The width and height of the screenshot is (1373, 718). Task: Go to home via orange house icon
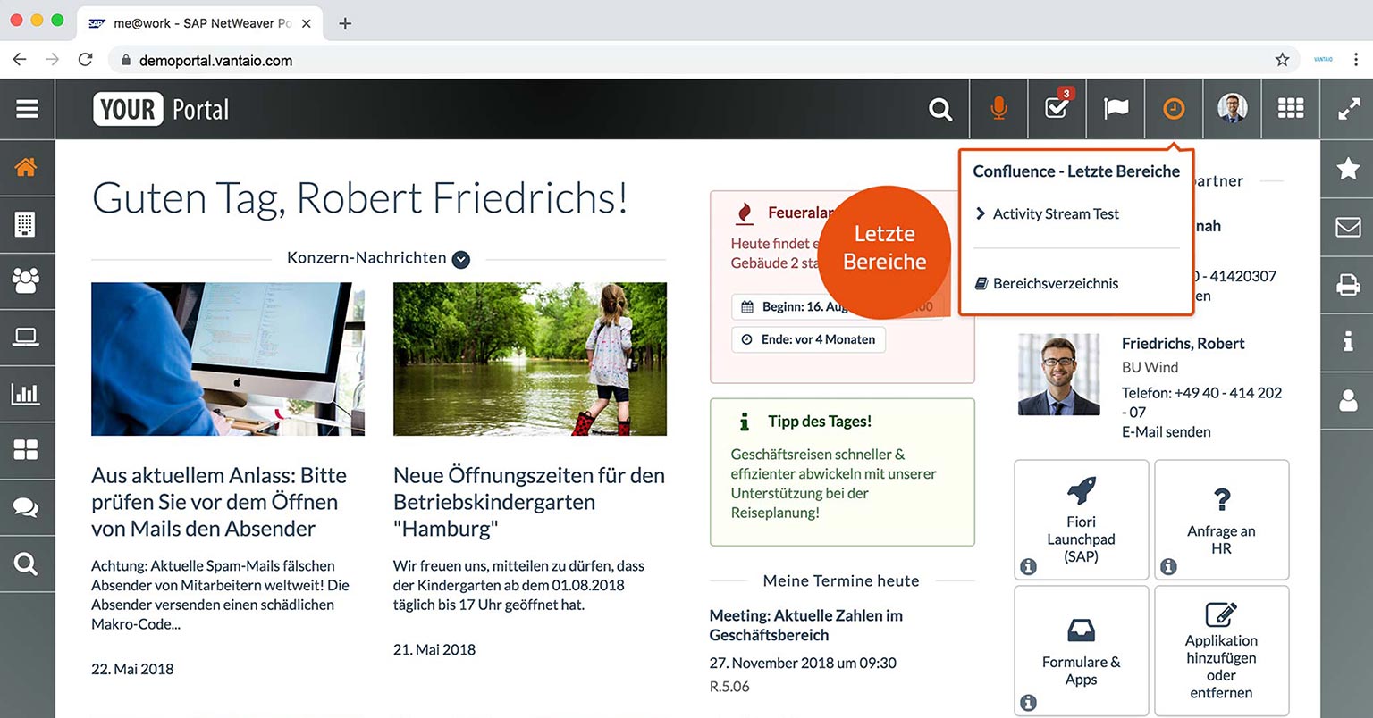point(26,167)
